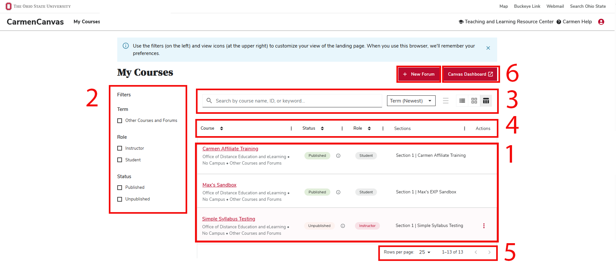
Task: Click the Unpublished status badge
Action: pyautogui.click(x=319, y=226)
